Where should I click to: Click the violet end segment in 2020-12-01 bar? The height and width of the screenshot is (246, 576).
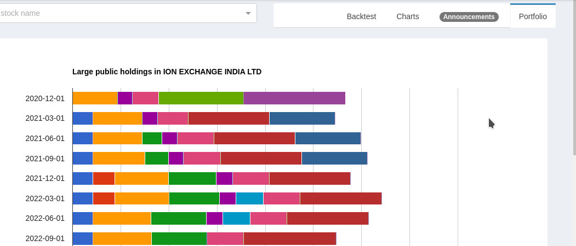tap(294, 98)
